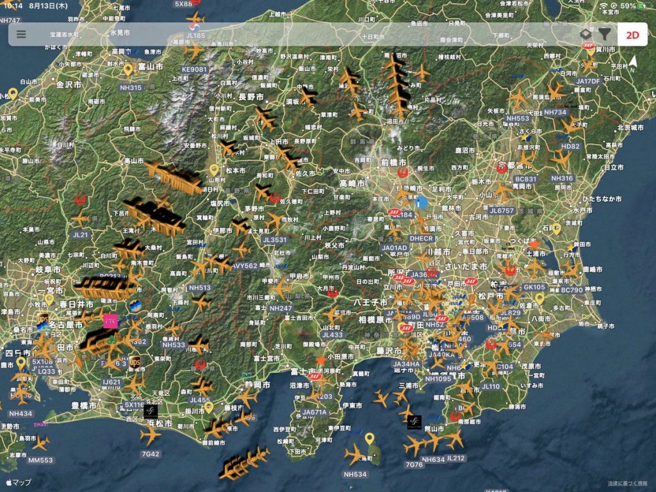Screen dimensions: 656x492
Task: Toggle the 2D map view button
Action: (632, 35)
